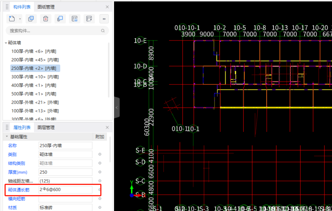Edit the 厚度(mm) value 250
The image size is (332, 211).
tap(65, 172)
